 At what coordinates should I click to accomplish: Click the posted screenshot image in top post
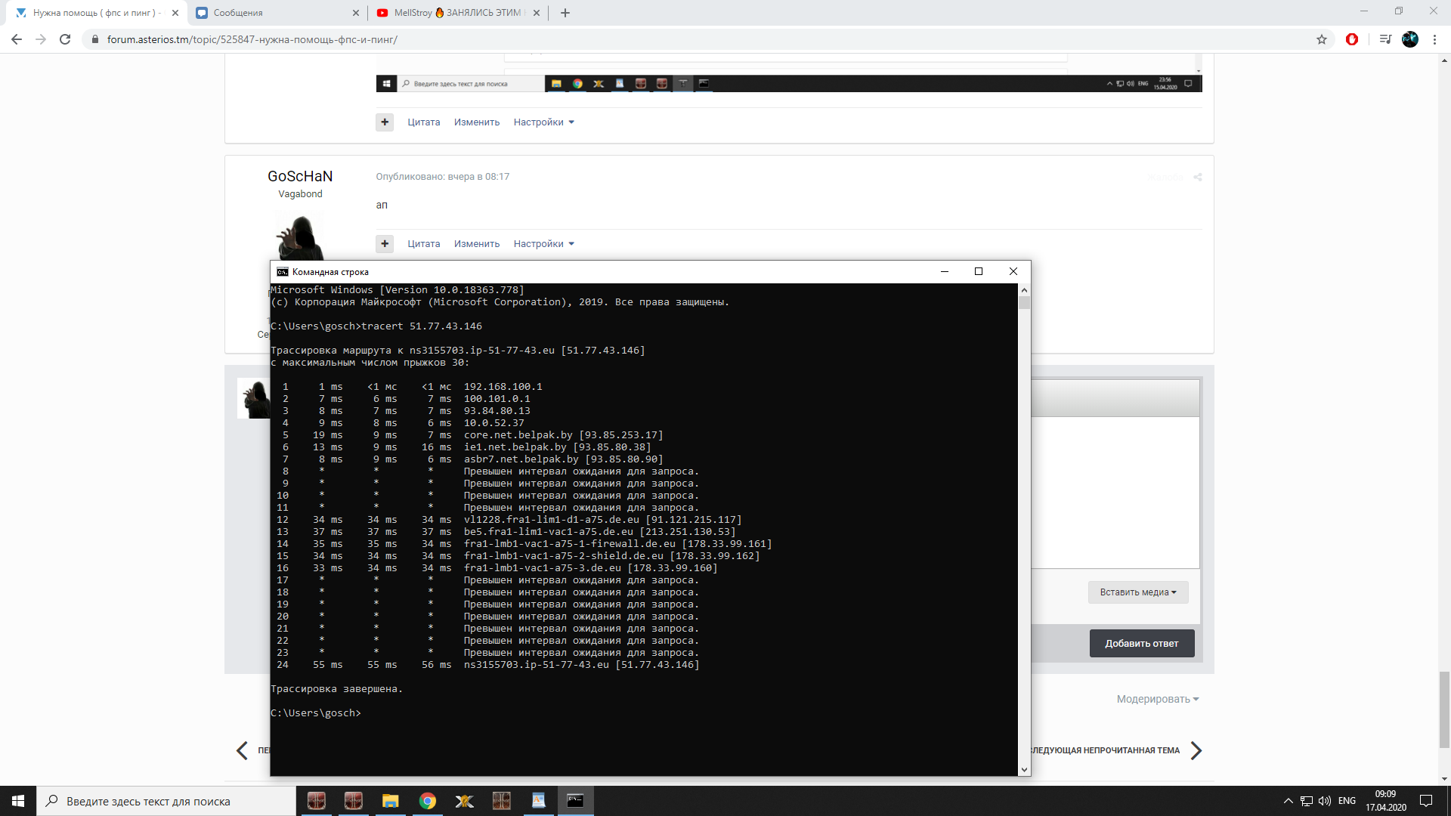click(789, 73)
